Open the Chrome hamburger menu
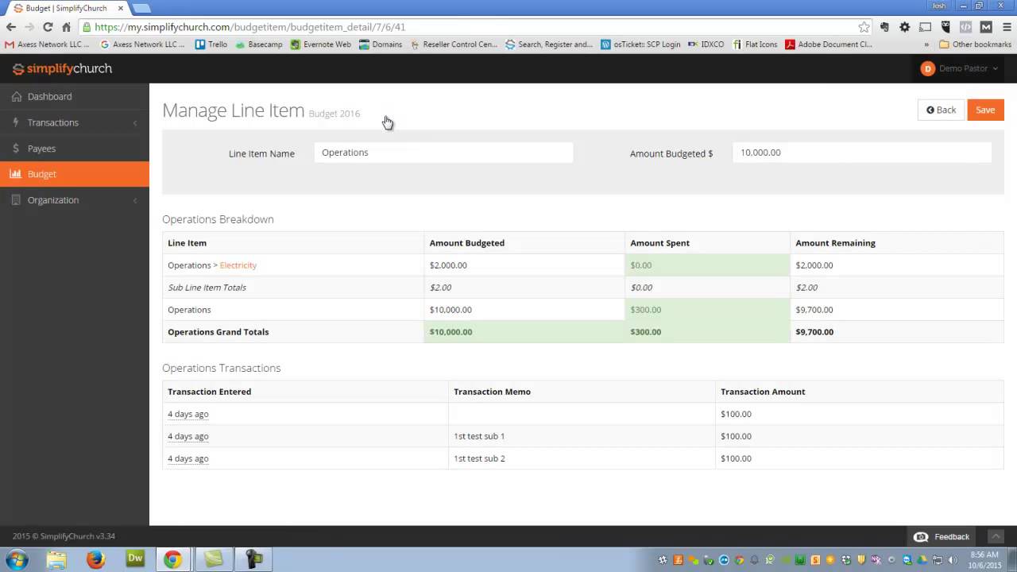Image resolution: width=1017 pixels, height=572 pixels. click(1006, 27)
